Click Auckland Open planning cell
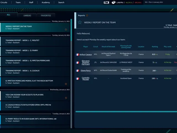Viewport: 177px width, 133px height. coord(126,78)
